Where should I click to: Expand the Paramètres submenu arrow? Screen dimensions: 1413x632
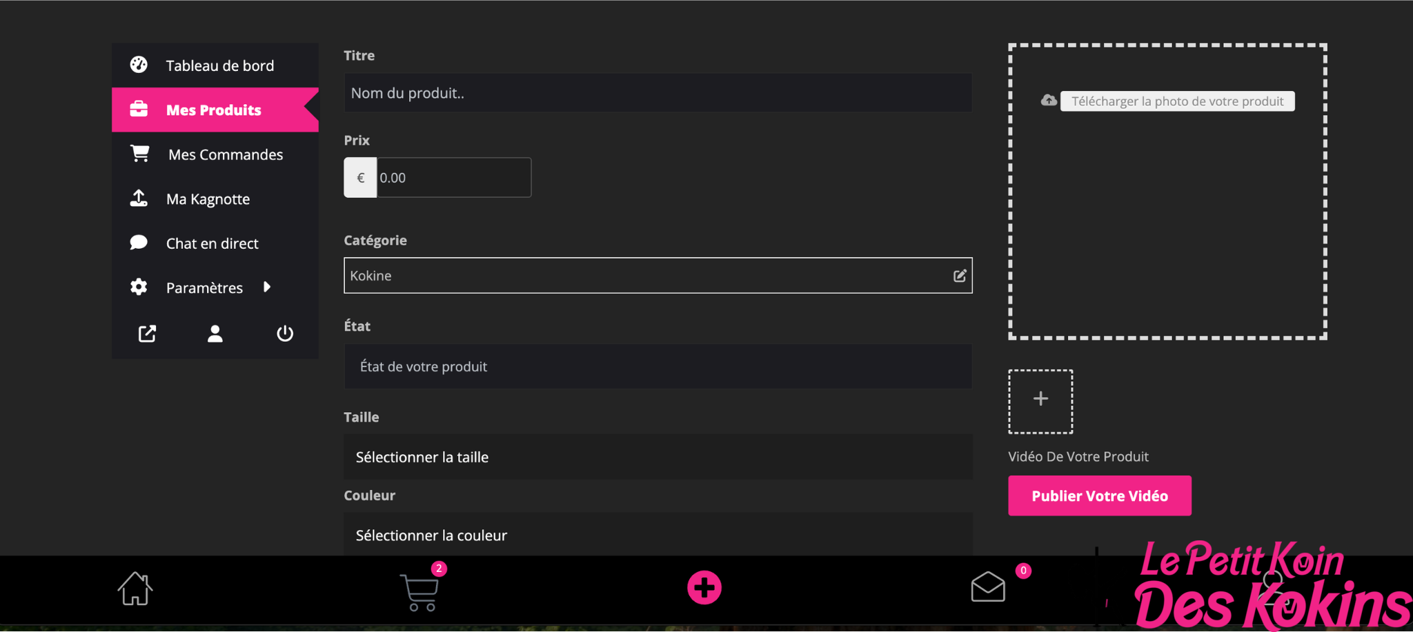pos(267,287)
